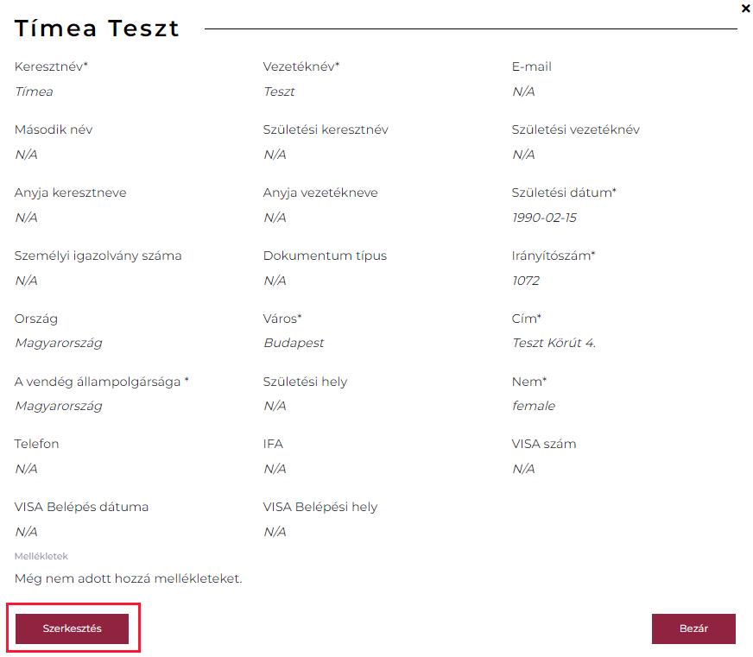Select the citizenship value Magyarország
Image resolution: width=753 pixels, height=657 pixels.
tap(58, 406)
